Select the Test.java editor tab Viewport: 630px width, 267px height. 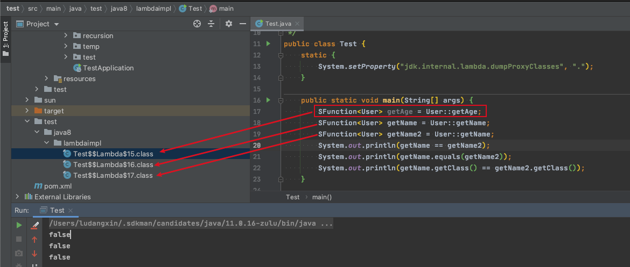277,24
